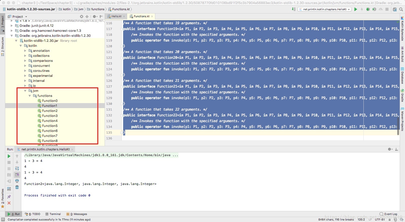Collapse the jvm package folder
The image size is (405, 222).
(25, 91)
